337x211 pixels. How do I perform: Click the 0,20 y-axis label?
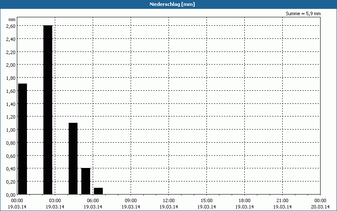coord(11,182)
